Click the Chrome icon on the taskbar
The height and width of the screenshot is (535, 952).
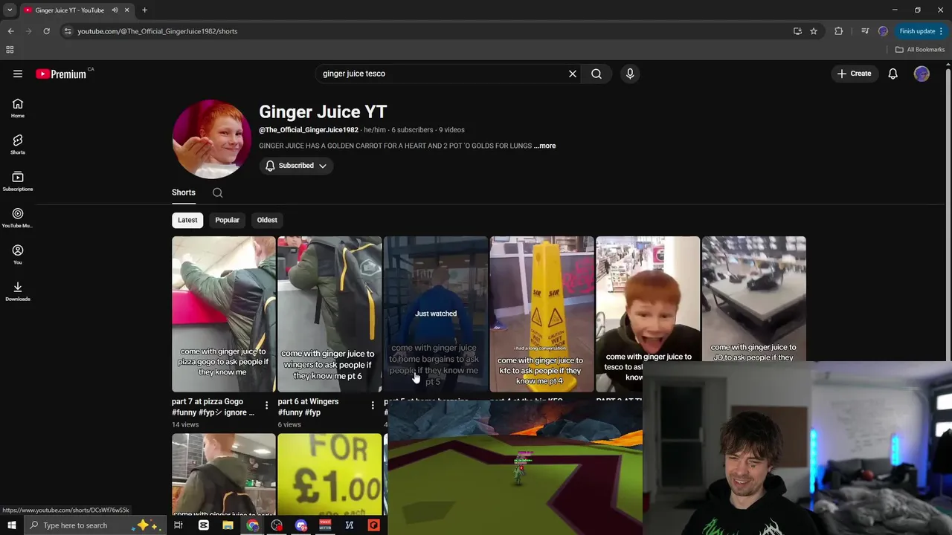[x=253, y=525]
